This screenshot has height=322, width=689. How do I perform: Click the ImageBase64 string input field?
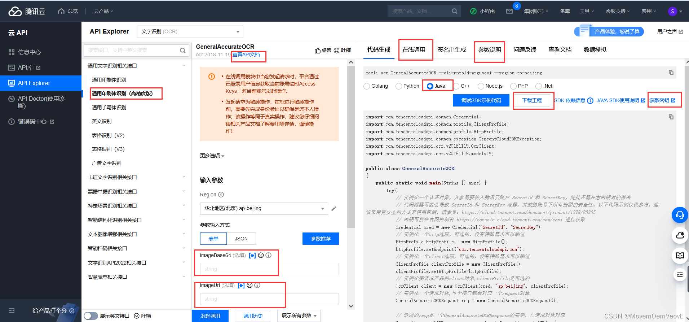[x=269, y=269]
